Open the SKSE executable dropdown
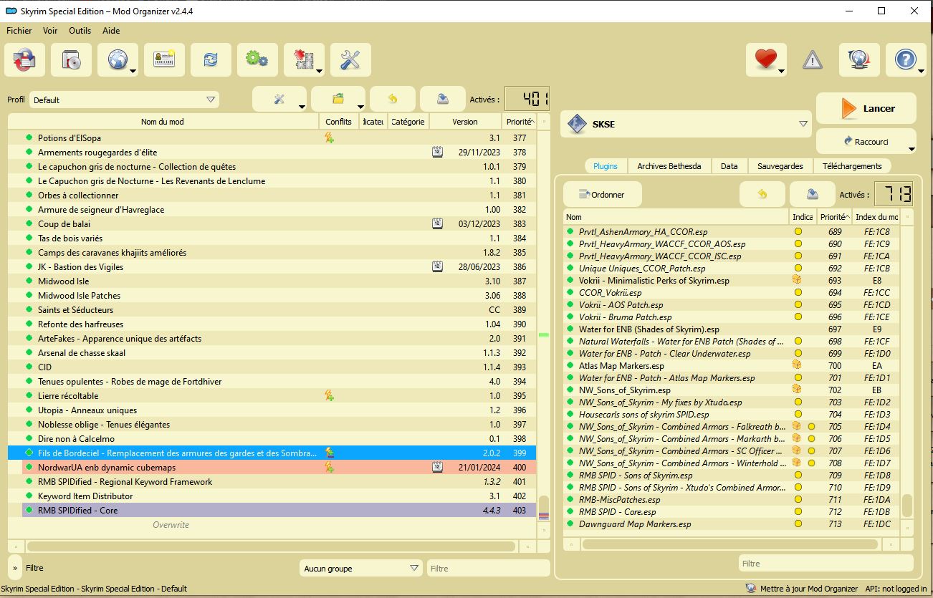The image size is (933, 598). click(686, 124)
